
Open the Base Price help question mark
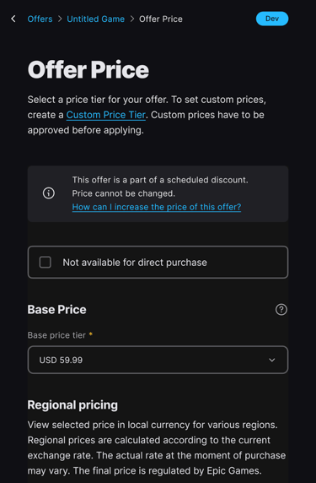coord(281,310)
